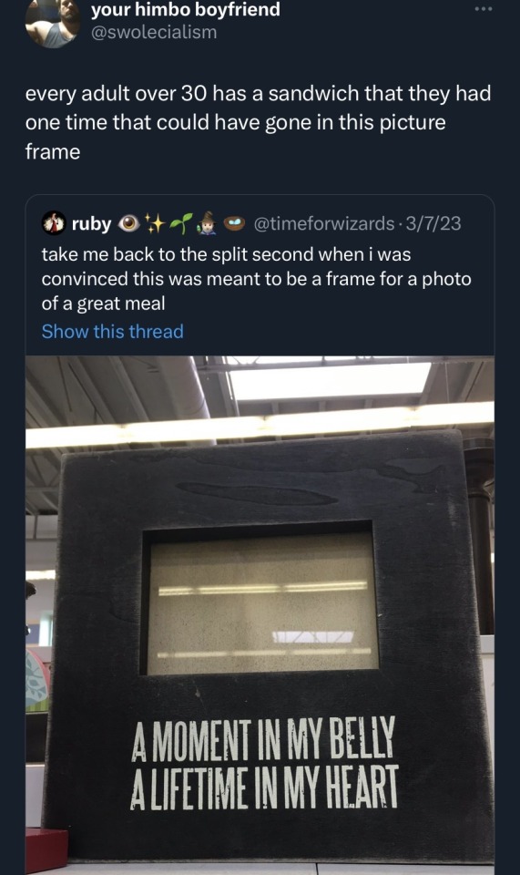The image size is (520, 875).
Task: Open the himbo boyfriend profile avatar
Action: pos(53,22)
